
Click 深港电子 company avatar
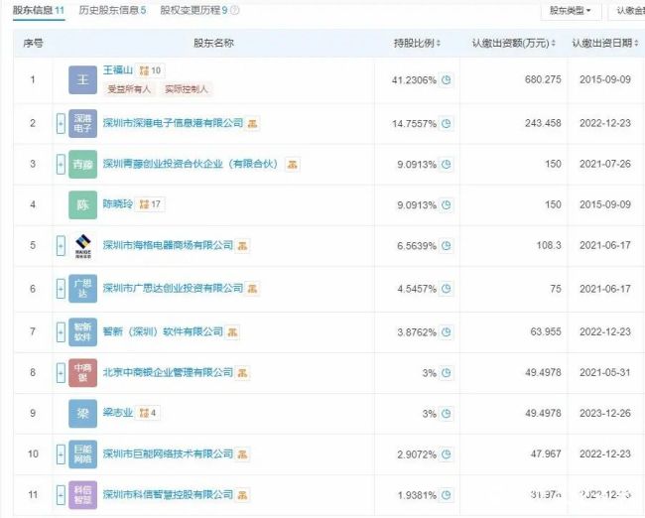point(82,123)
